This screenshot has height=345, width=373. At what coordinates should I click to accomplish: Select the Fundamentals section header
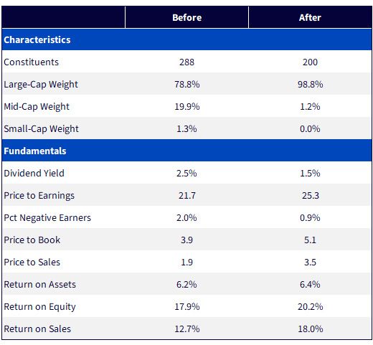(35, 151)
